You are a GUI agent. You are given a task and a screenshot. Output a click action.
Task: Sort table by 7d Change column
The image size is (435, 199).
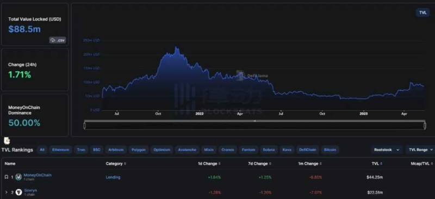pyautogui.click(x=259, y=164)
